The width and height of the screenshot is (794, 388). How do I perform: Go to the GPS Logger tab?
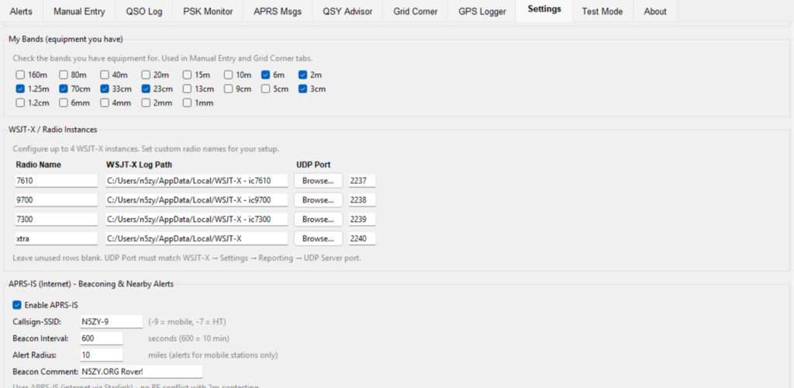coord(482,12)
